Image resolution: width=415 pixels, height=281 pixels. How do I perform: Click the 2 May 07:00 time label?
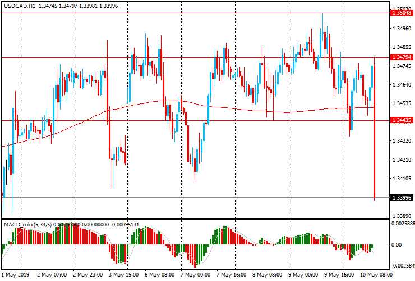tap(52, 275)
